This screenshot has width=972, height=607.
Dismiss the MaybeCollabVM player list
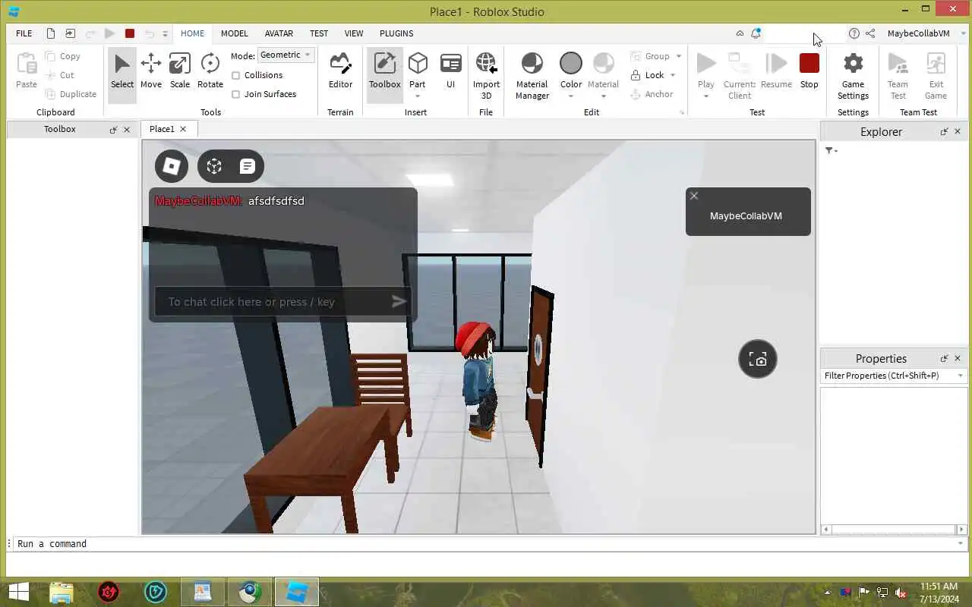tap(694, 196)
